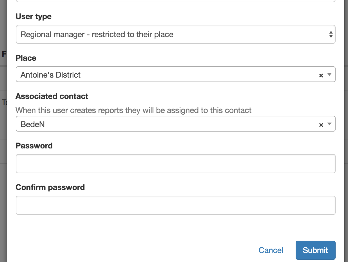Expand the Place dropdown arrow

pos(329,75)
